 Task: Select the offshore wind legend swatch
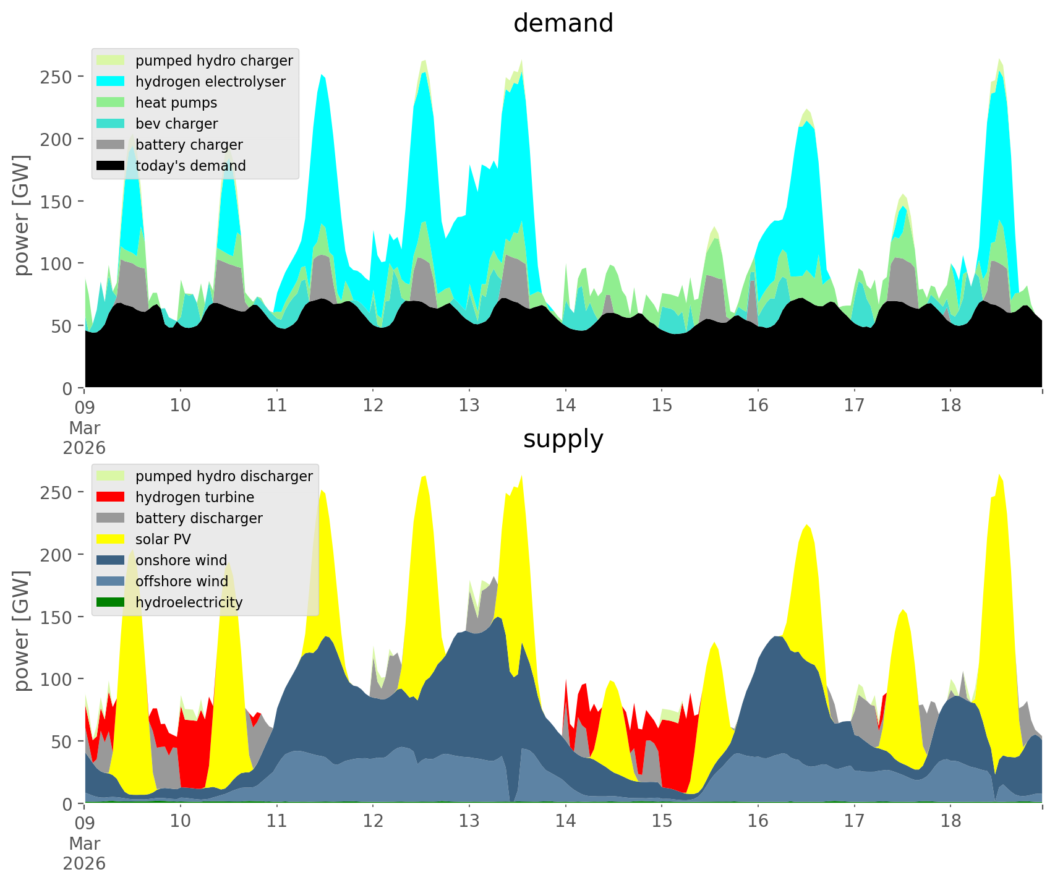(x=111, y=581)
